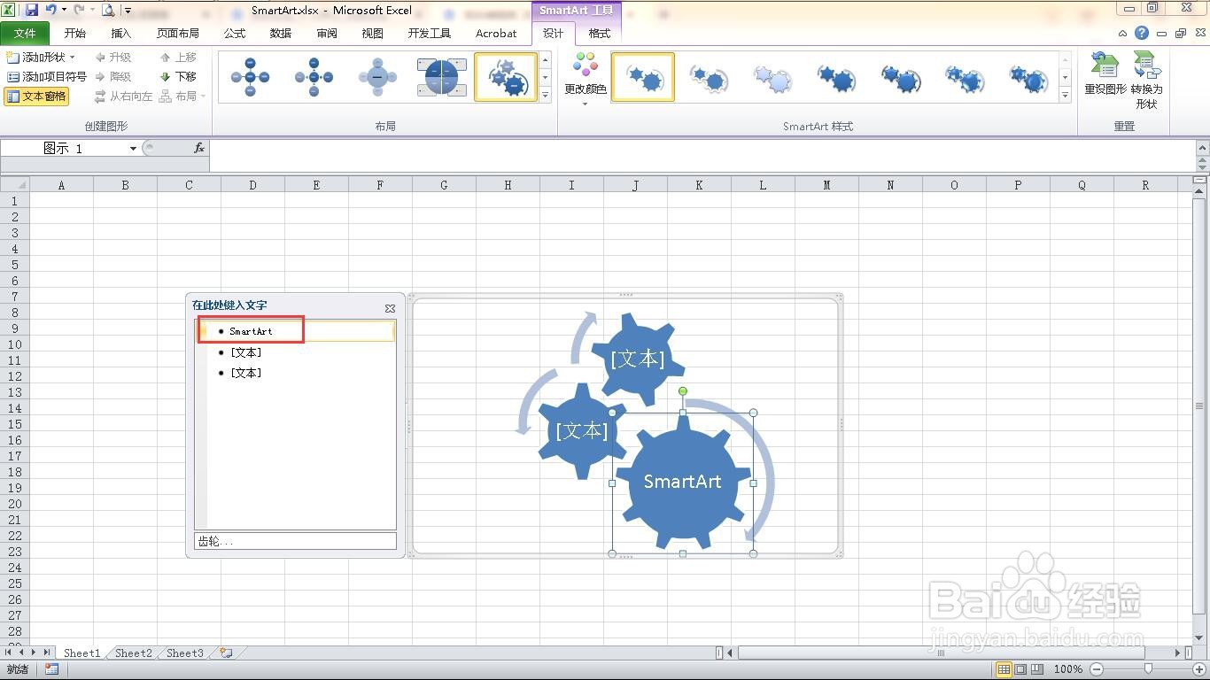Click the insert function fx icon
Screen dimensions: 1210x680
click(199, 148)
